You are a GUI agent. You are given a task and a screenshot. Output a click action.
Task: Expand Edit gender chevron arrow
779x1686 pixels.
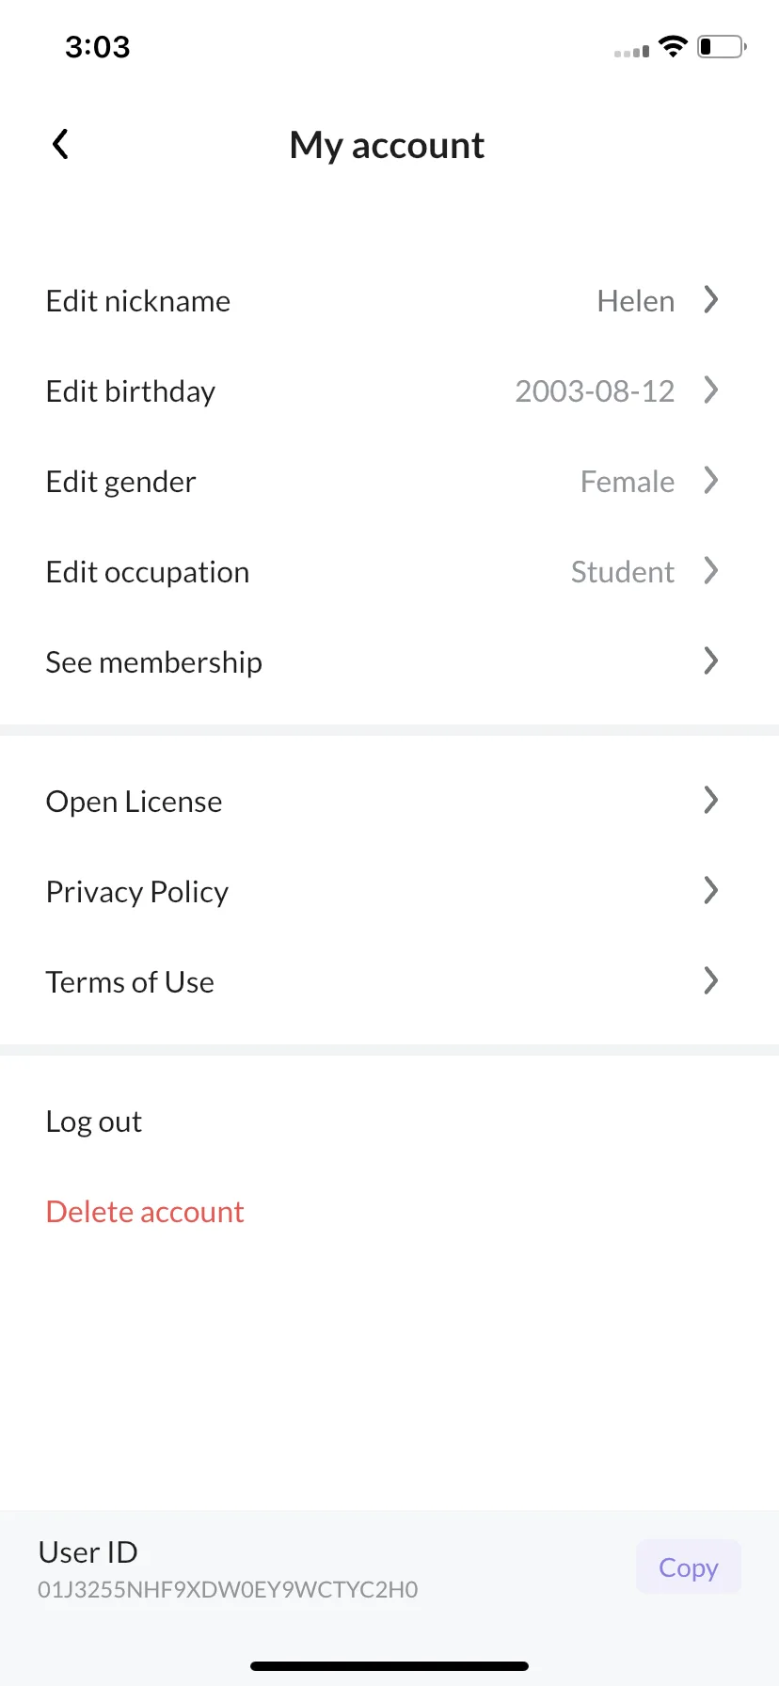click(711, 481)
